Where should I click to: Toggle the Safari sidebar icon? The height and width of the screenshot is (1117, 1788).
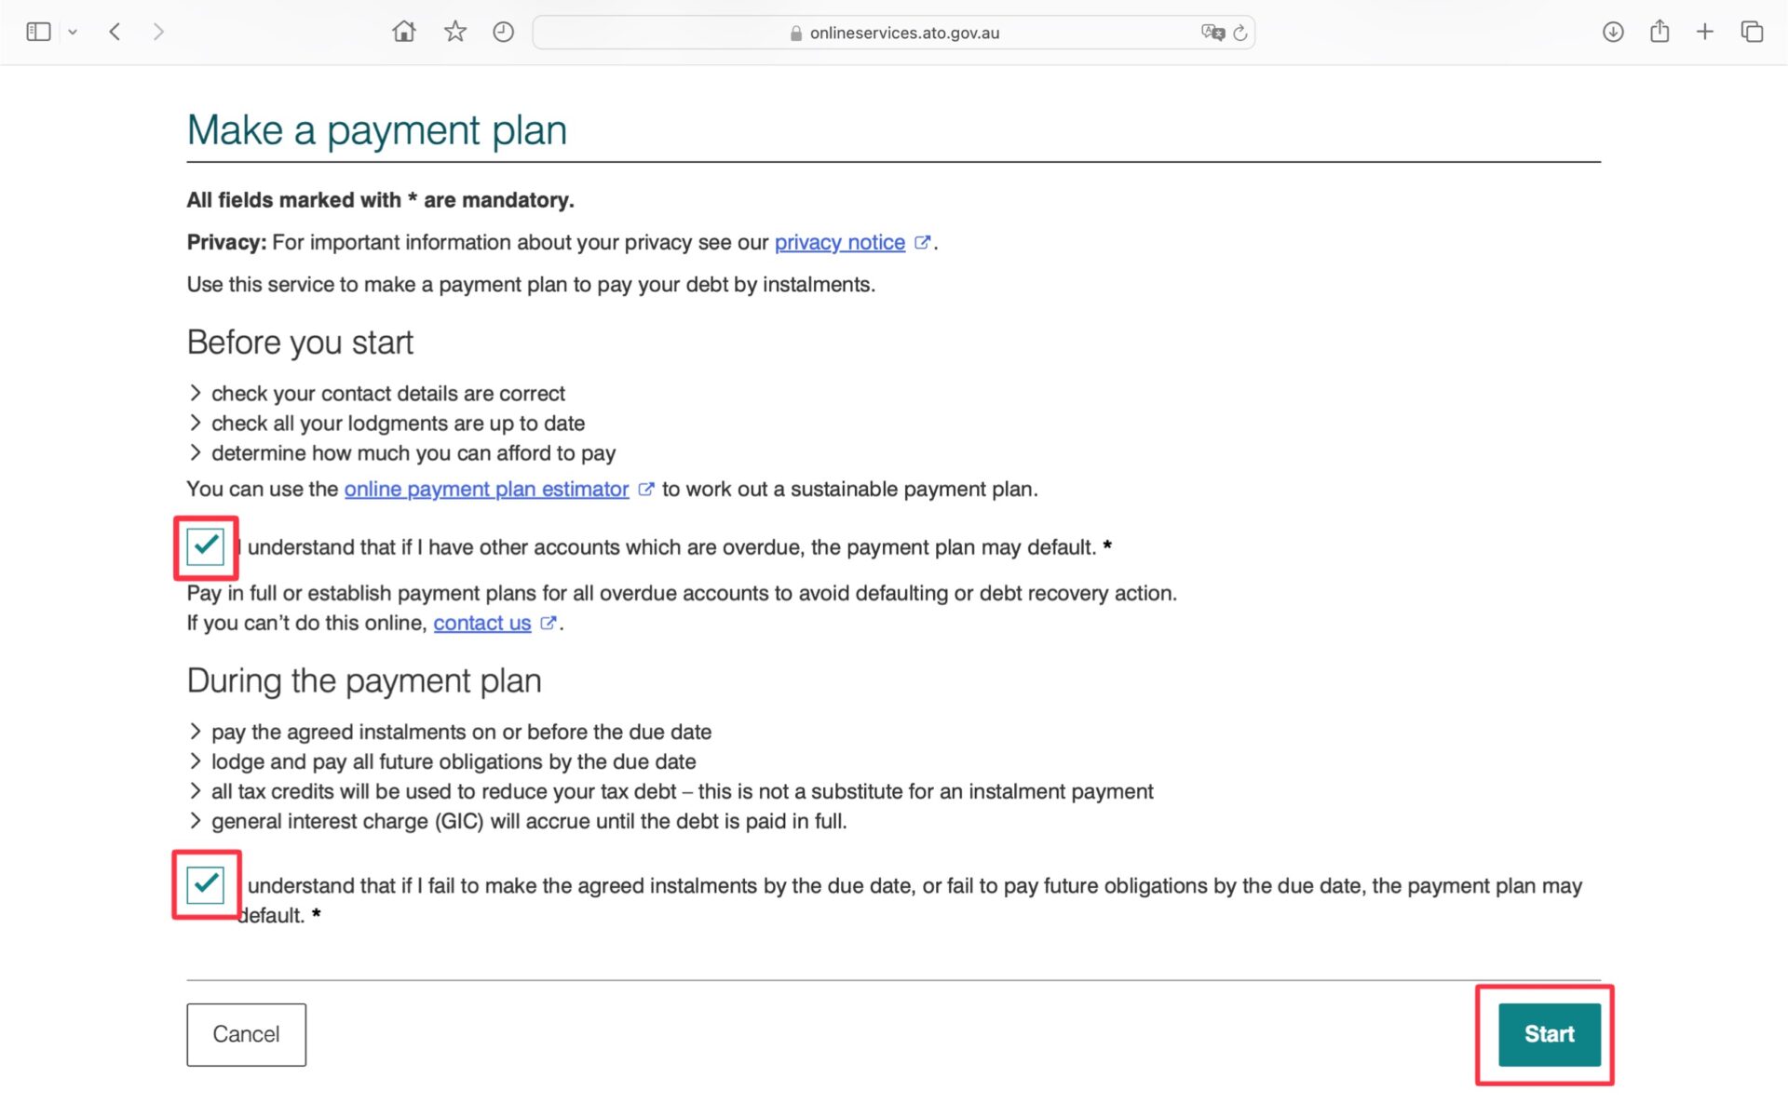coord(38,32)
